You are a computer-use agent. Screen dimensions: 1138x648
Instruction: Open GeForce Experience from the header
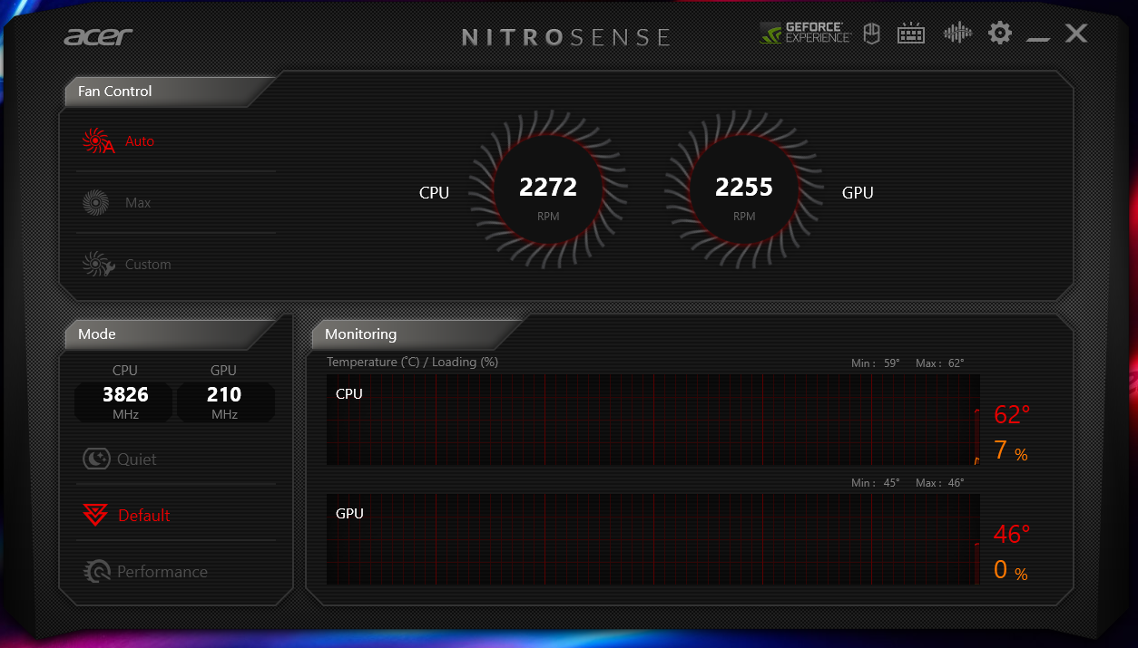click(805, 34)
